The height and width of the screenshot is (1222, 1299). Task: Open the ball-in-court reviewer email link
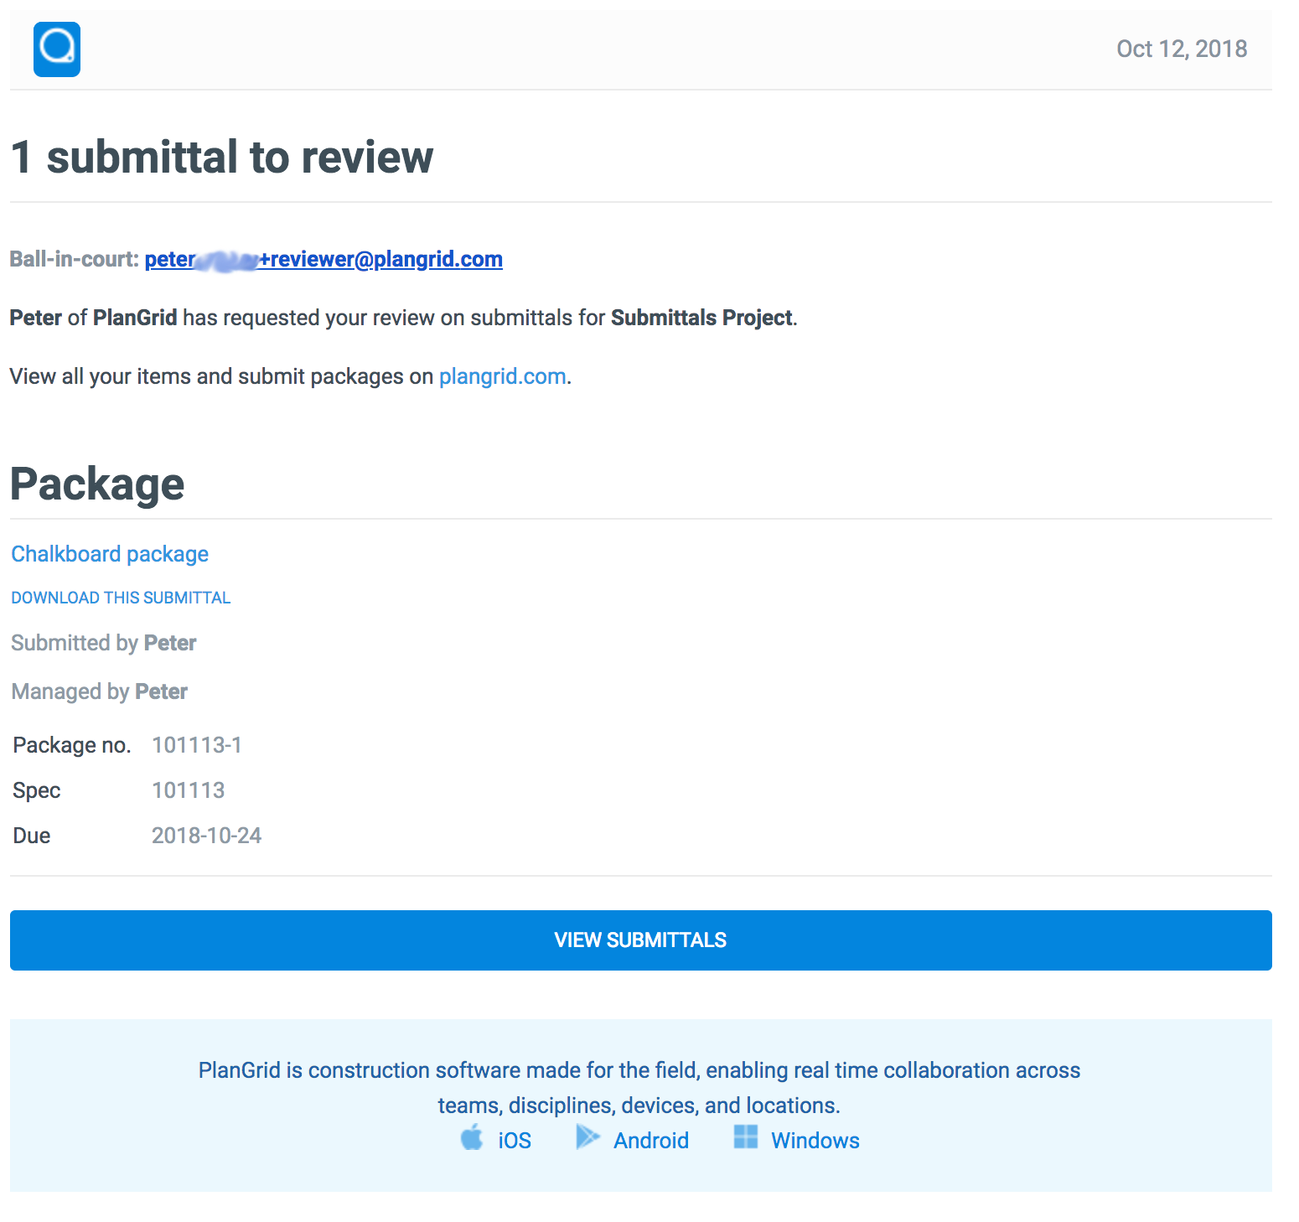pos(323,259)
